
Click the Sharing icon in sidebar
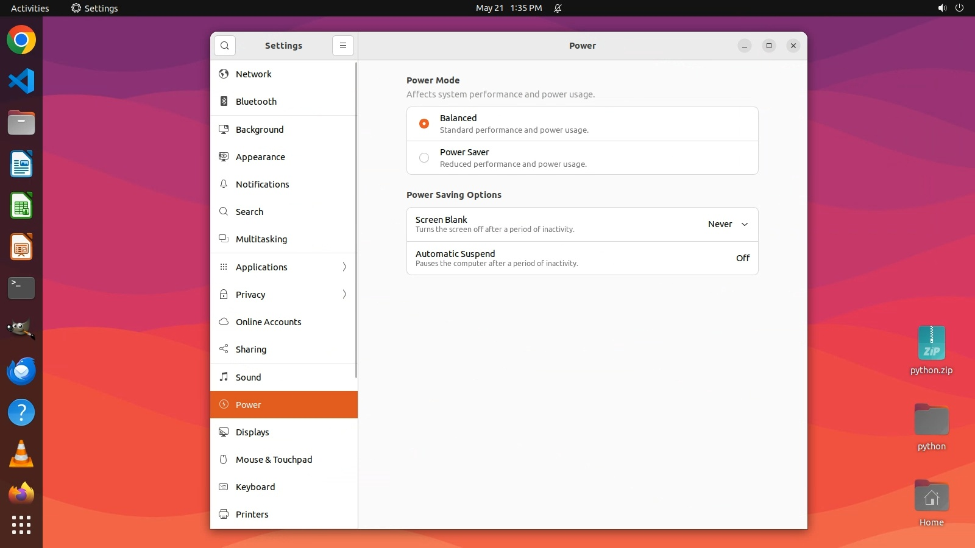click(224, 350)
